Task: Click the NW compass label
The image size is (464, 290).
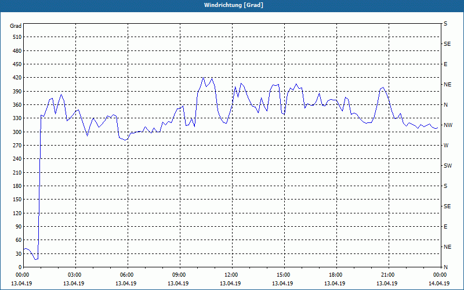Action: [448, 125]
